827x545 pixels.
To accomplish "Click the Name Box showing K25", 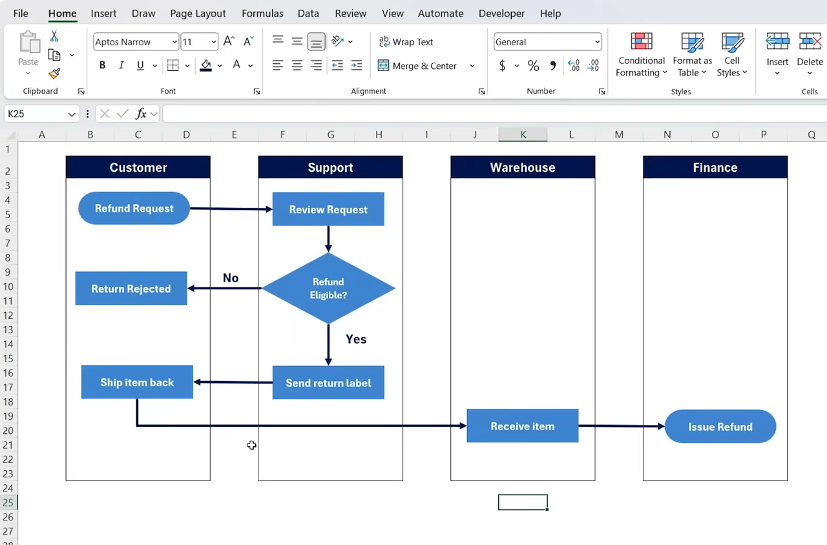I will click(x=36, y=114).
